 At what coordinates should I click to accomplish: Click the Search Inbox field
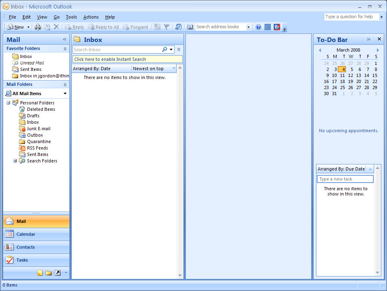coord(117,49)
